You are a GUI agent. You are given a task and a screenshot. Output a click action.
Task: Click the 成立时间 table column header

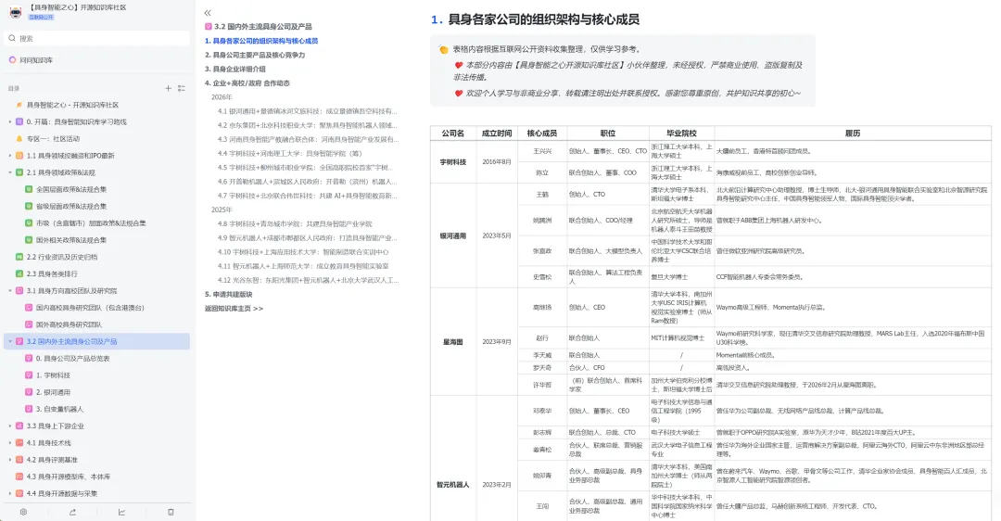[496, 133]
